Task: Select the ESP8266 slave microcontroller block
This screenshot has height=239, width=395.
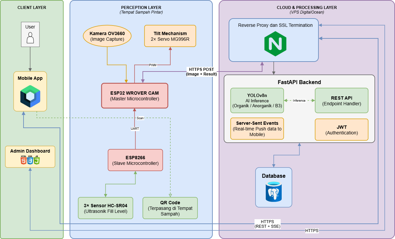Action: (x=135, y=160)
